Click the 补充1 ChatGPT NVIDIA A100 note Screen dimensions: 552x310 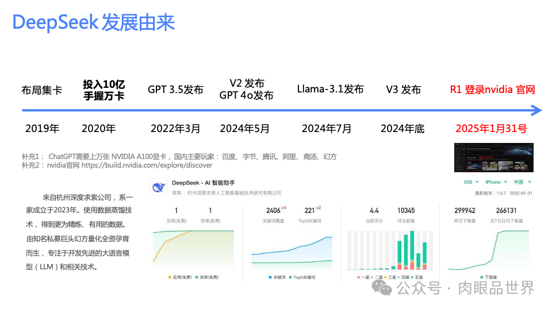click(x=179, y=157)
